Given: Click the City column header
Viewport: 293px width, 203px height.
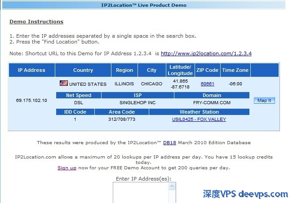Looking at the screenshot, I should tap(151, 70).
